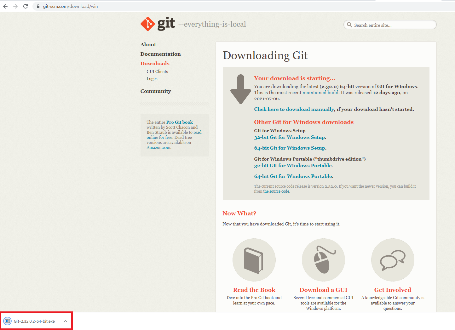
Task: Click the magnifier icon in search box
Action: pos(349,25)
